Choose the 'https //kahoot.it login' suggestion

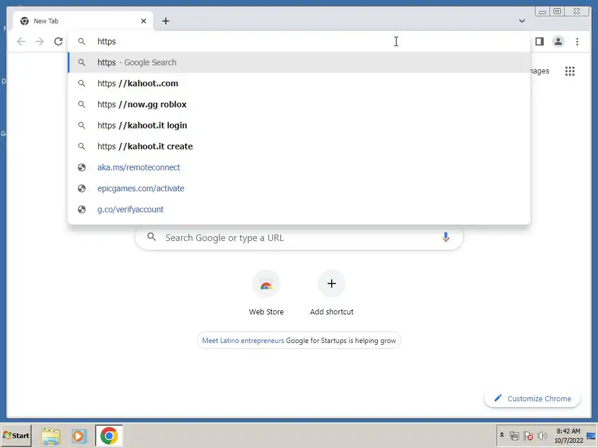pyautogui.click(x=299, y=125)
